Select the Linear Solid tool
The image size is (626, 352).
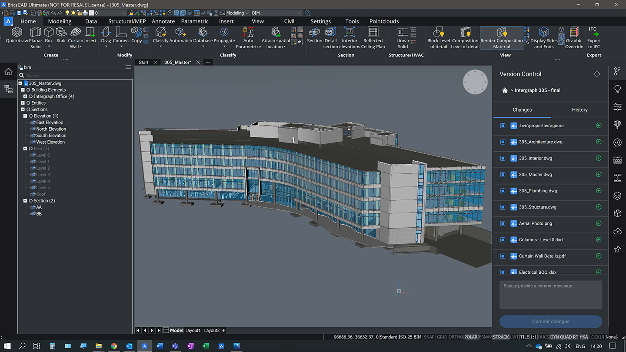[403, 38]
